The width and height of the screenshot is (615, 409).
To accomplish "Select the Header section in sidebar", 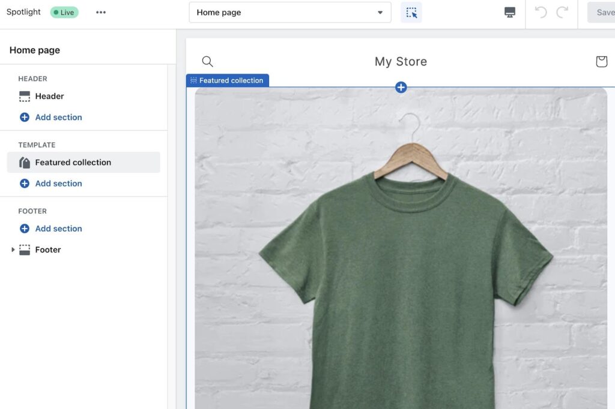I will 49,96.
